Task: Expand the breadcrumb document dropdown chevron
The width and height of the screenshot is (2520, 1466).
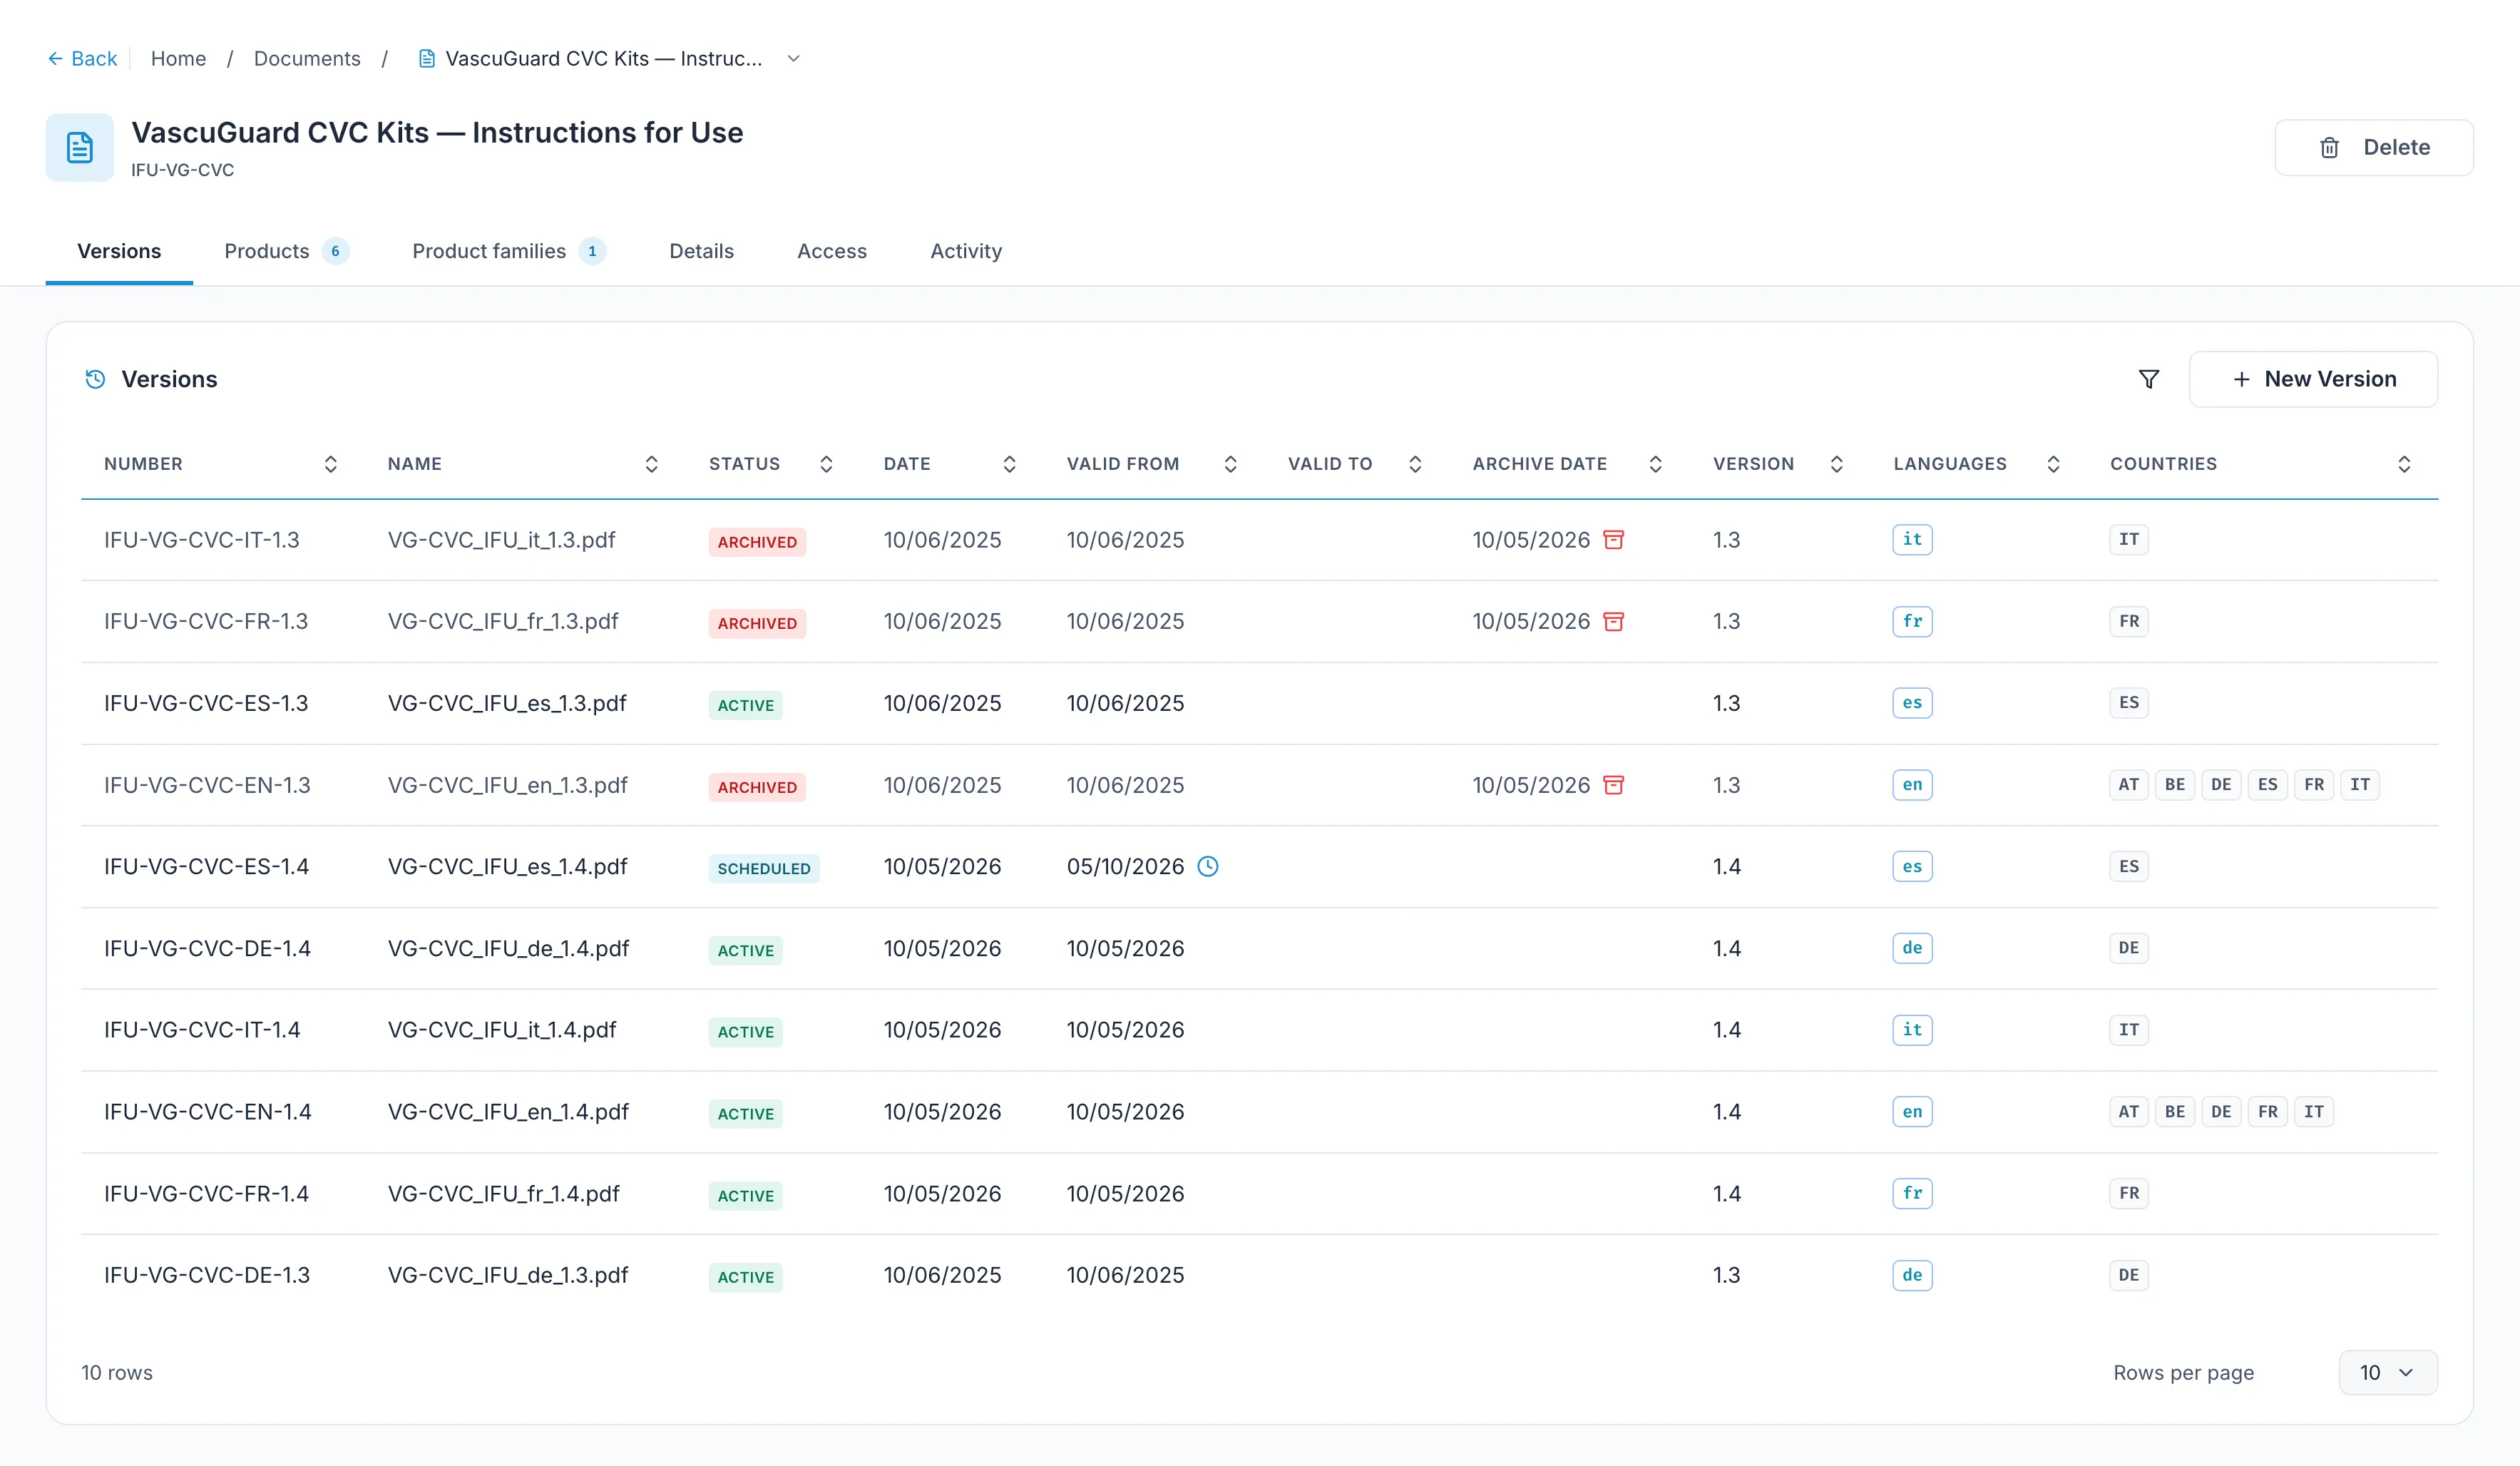Action: (x=794, y=59)
